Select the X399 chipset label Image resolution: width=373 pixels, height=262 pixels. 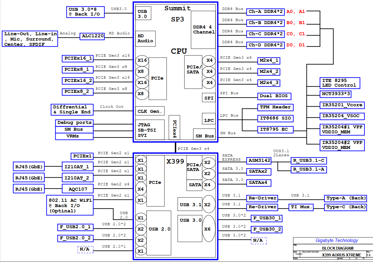tap(175, 161)
